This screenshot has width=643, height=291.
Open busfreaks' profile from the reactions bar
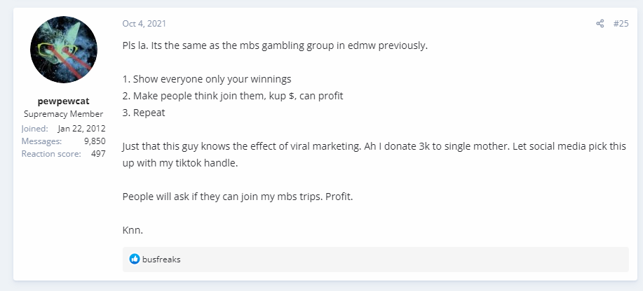point(161,260)
